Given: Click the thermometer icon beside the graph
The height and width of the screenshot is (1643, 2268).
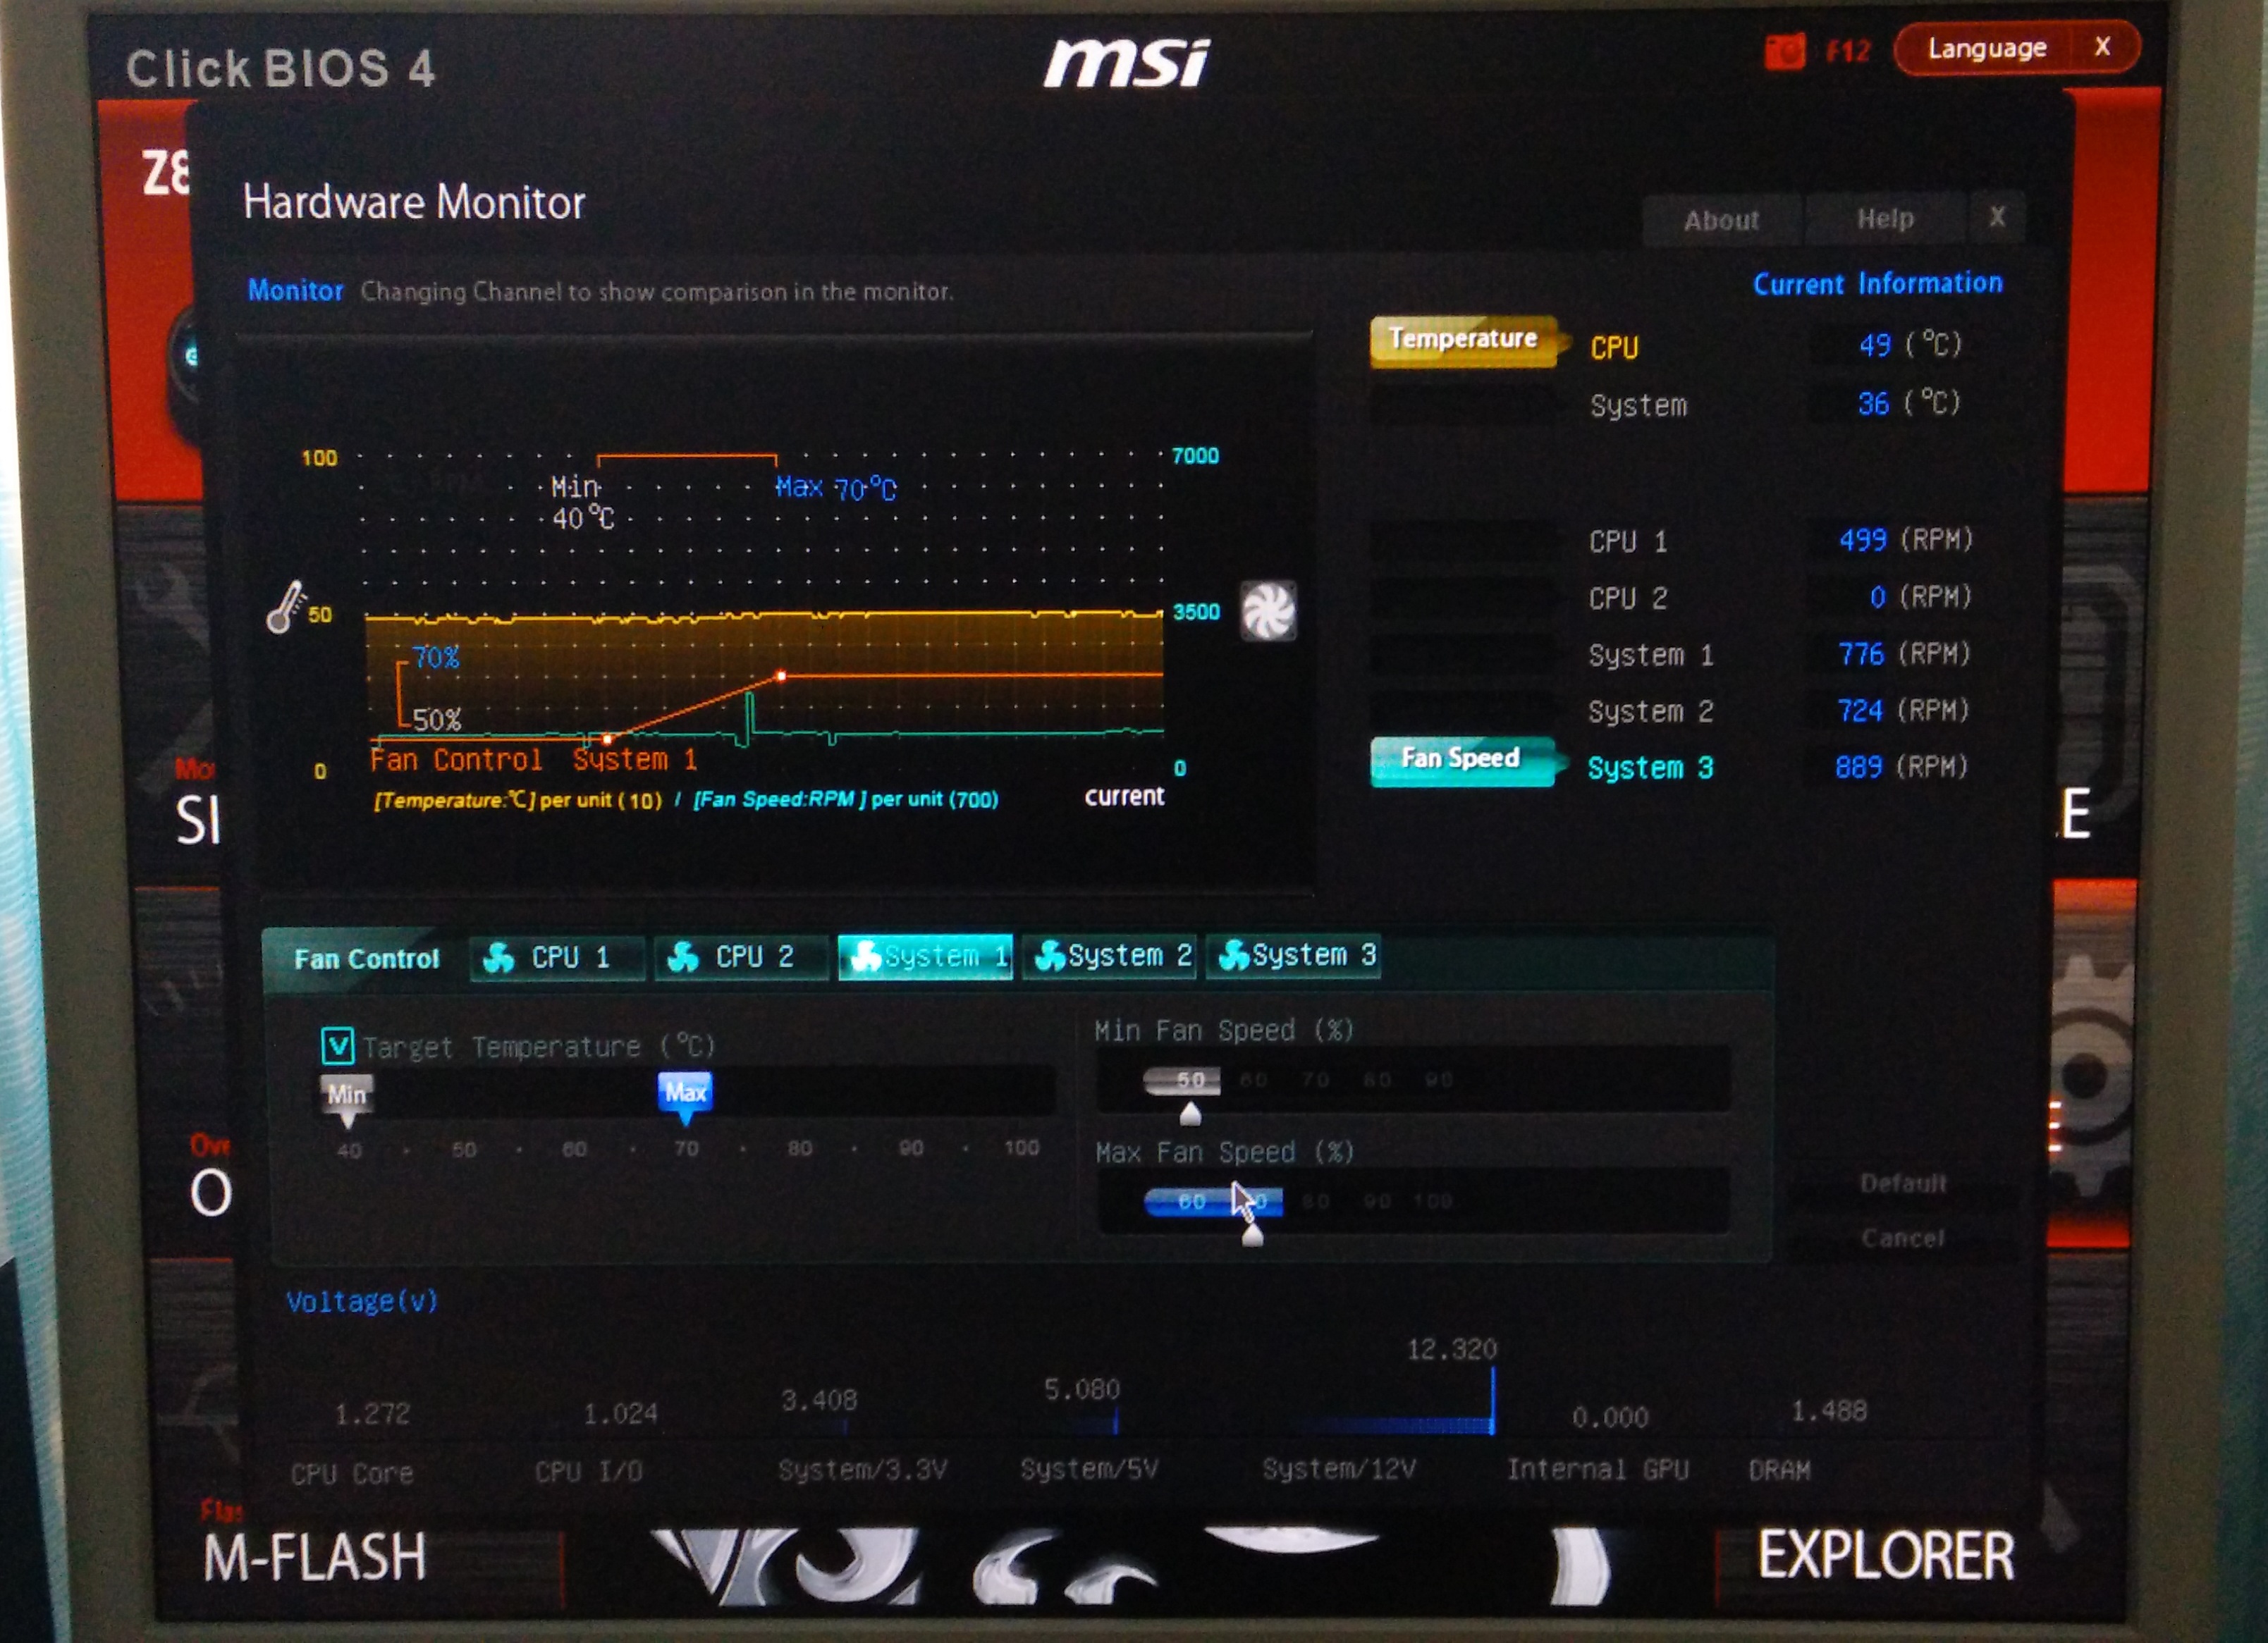Looking at the screenshot, I should pos(286,607).
